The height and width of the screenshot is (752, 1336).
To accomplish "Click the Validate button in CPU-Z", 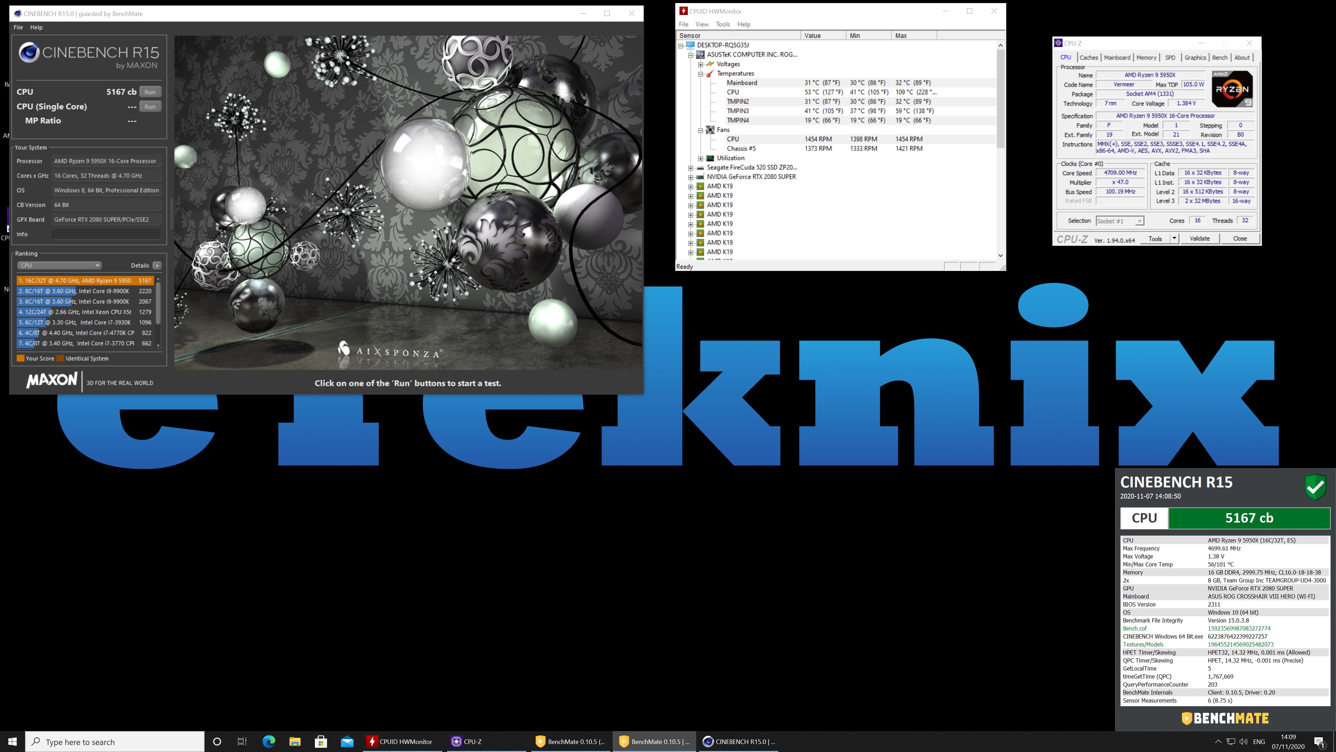I will click(x=1200, y=239).
